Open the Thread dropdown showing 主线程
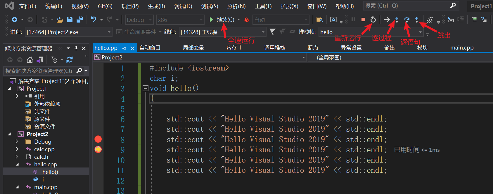The image size is (493, 194). pyautogui.click(x=222, y=32)
